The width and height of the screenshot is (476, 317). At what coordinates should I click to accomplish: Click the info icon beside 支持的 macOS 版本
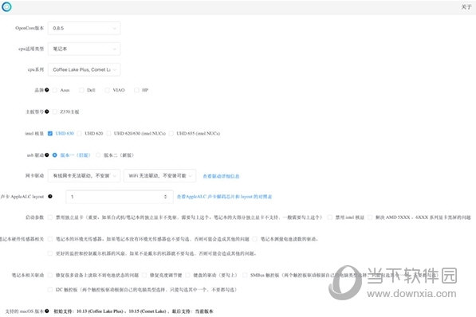tap(47, 311)
